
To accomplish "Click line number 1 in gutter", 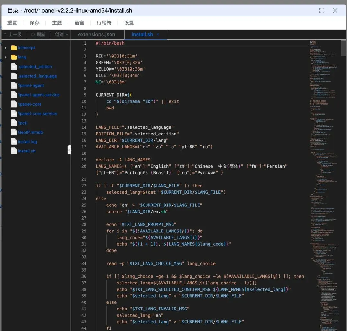I will point(85,43).
